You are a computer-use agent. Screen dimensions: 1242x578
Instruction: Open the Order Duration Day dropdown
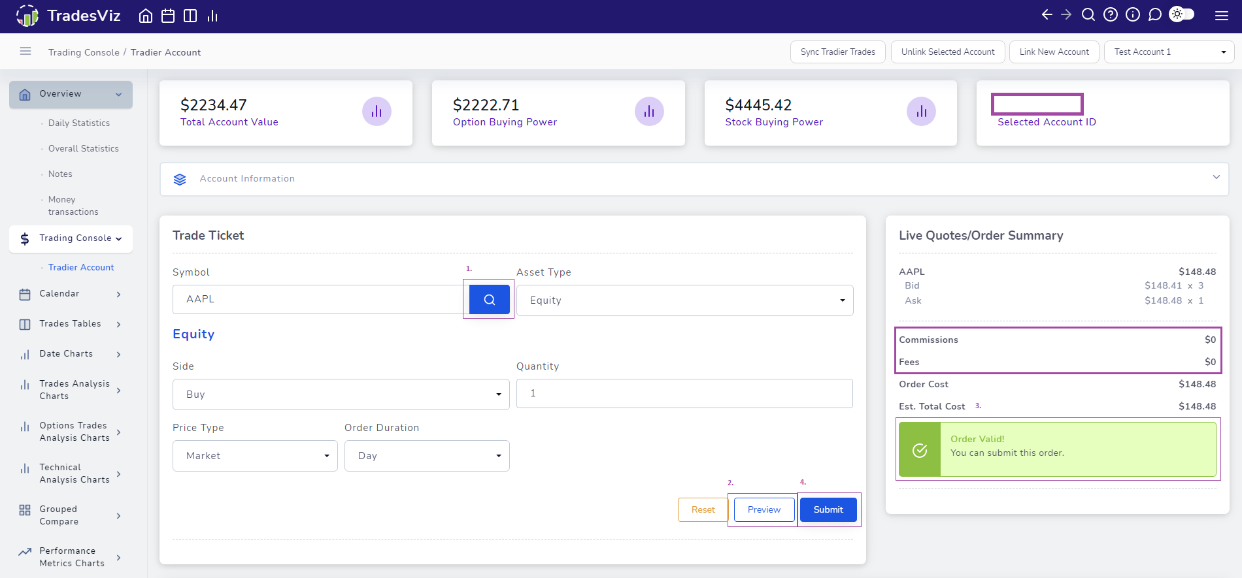(427, 456)
